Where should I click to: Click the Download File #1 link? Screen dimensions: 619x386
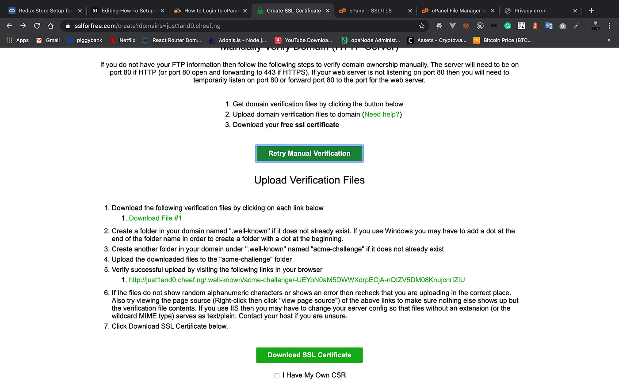tap(155, 218)
